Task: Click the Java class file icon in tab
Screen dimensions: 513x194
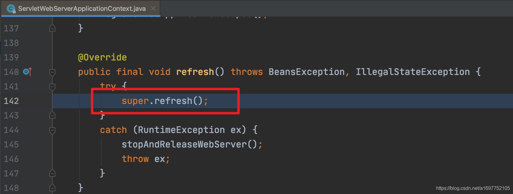Action: [11, 9]
